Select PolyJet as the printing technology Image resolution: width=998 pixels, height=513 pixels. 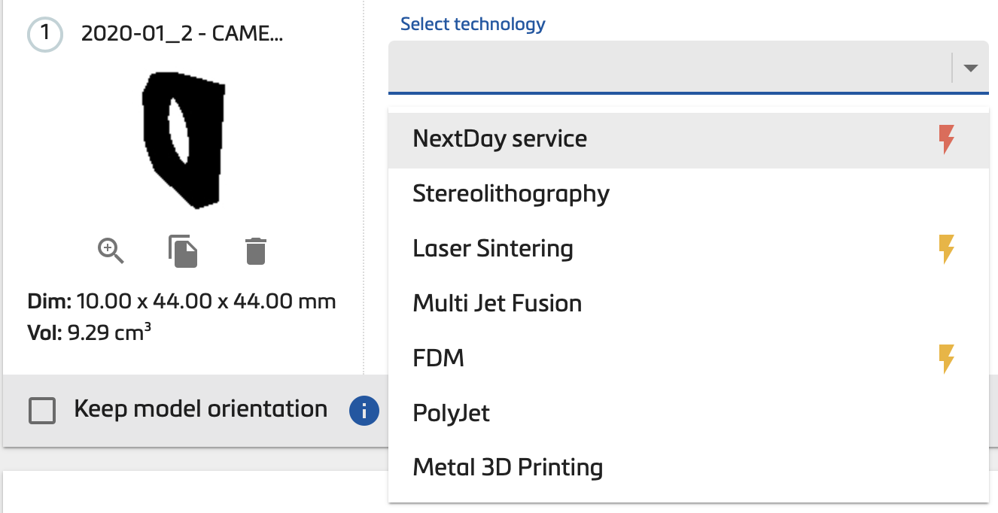point(451,412)
